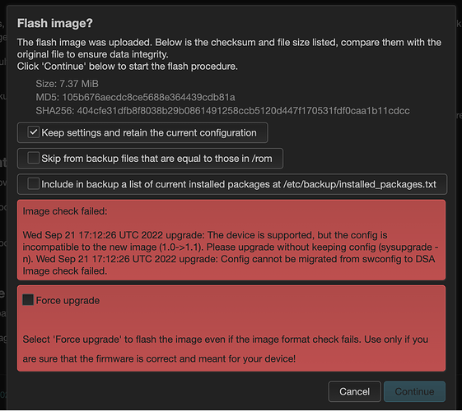Click the swconfig to DSA error message

click(328, 259)
